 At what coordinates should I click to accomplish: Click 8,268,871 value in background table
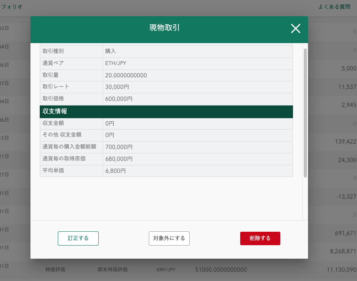point(343,251)
